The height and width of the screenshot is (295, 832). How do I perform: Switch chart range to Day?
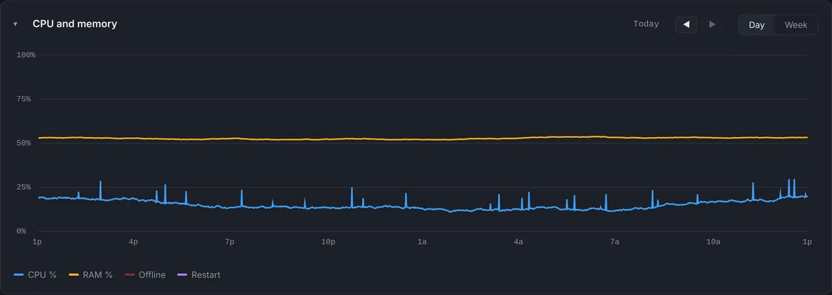coord(756,25)
